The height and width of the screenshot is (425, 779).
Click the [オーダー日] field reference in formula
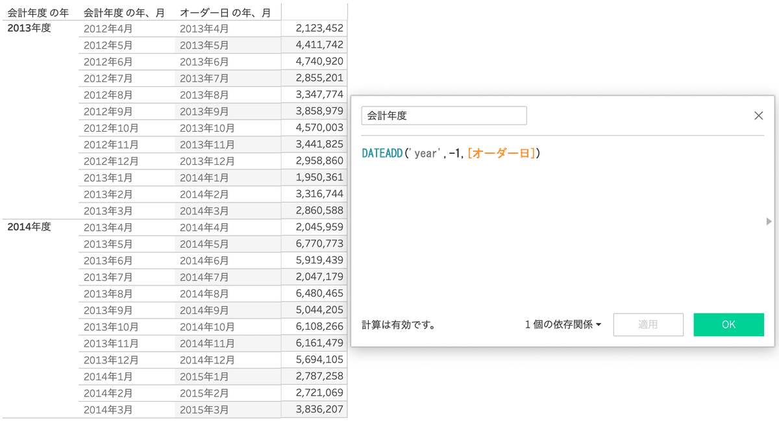(x=501, y=153)
